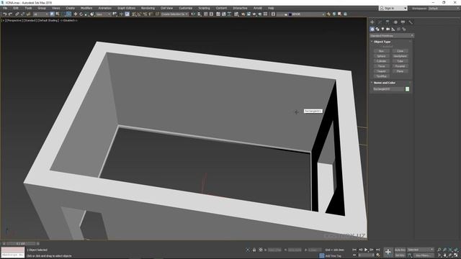
Task: Open the Display tab of command panel
Action: [x=403, y=22]
